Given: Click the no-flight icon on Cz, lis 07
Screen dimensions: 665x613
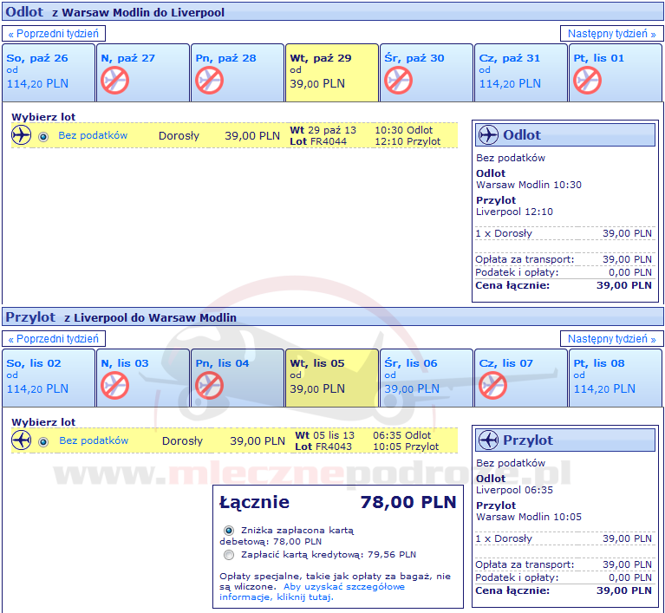Looking at the screenshot, I should (492, 385).
